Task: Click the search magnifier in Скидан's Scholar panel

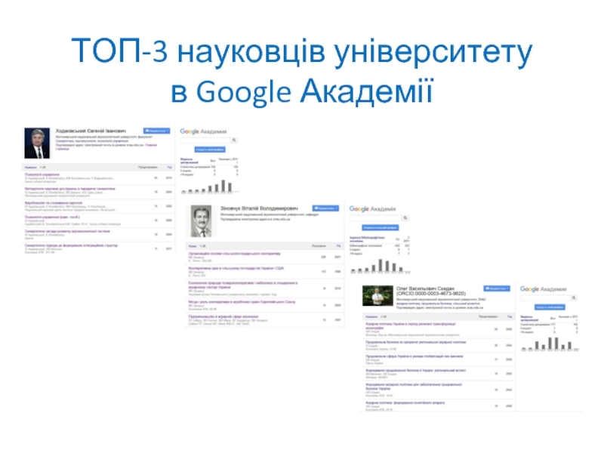Action: [574, 297]
